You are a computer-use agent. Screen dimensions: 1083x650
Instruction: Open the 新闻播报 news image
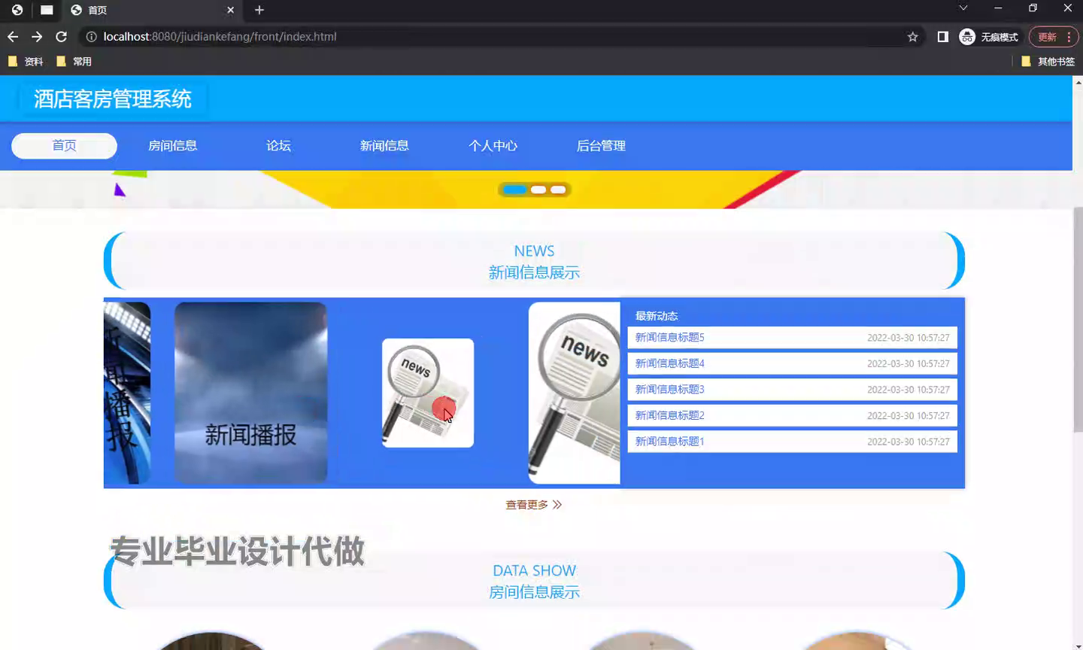coord(250,393)
